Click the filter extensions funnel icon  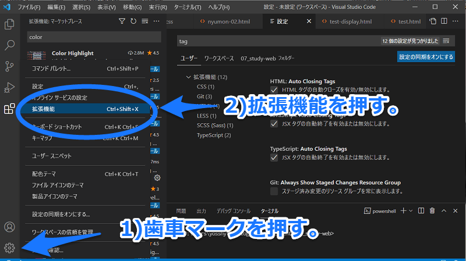tap(122, 22)
